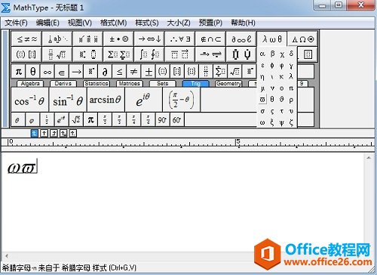Open the integral templates palette
Image resolution: width=377 pixels, height=275 pixels.
point(149,54)
